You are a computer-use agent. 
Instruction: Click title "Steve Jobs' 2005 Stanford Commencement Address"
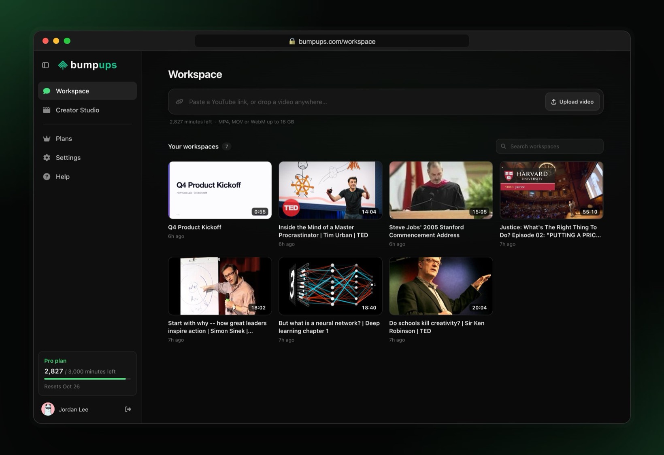426,231
